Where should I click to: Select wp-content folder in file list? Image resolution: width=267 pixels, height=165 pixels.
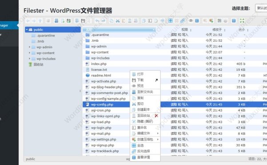click(x=100, y=52)
